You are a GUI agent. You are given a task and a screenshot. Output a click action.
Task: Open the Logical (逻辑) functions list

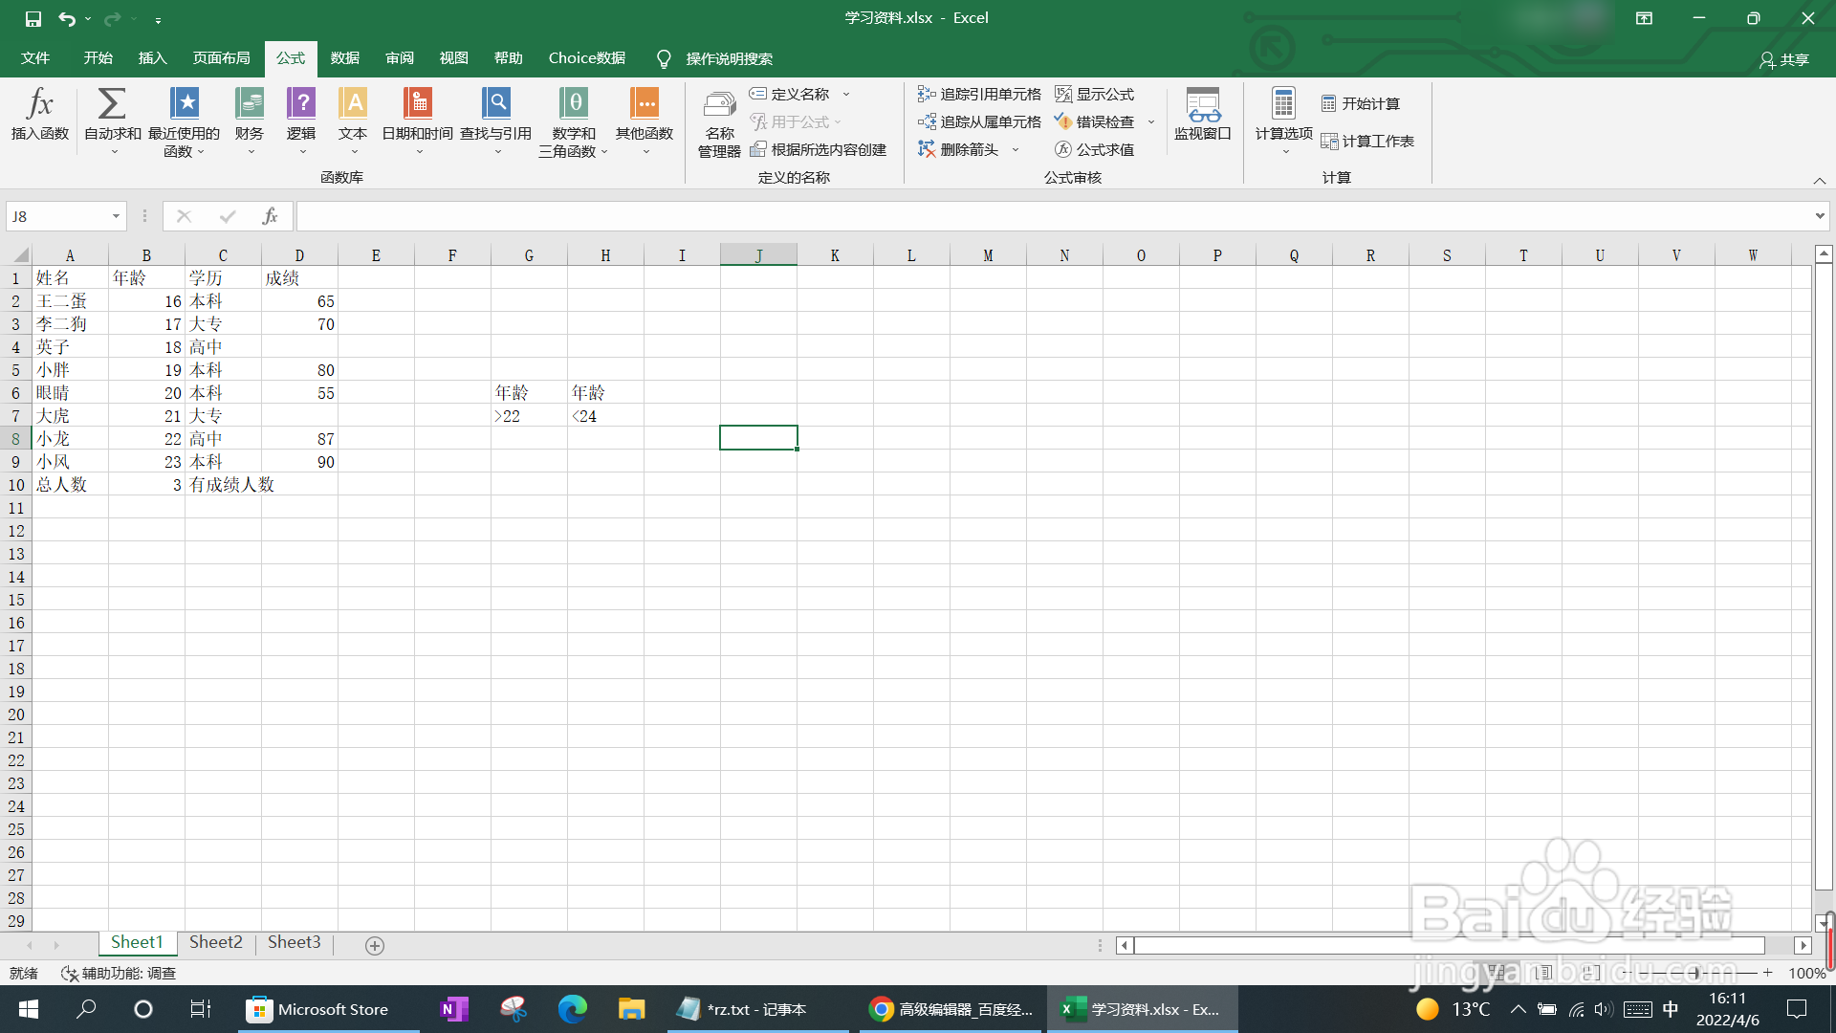(x=301, y=121)
